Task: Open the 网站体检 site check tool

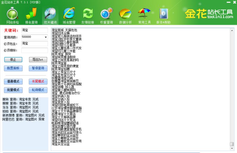Action: [x=13, y=16]
